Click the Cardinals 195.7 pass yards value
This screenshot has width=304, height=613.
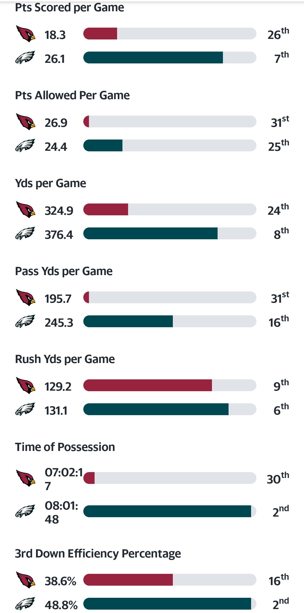(x=58, y=299)
